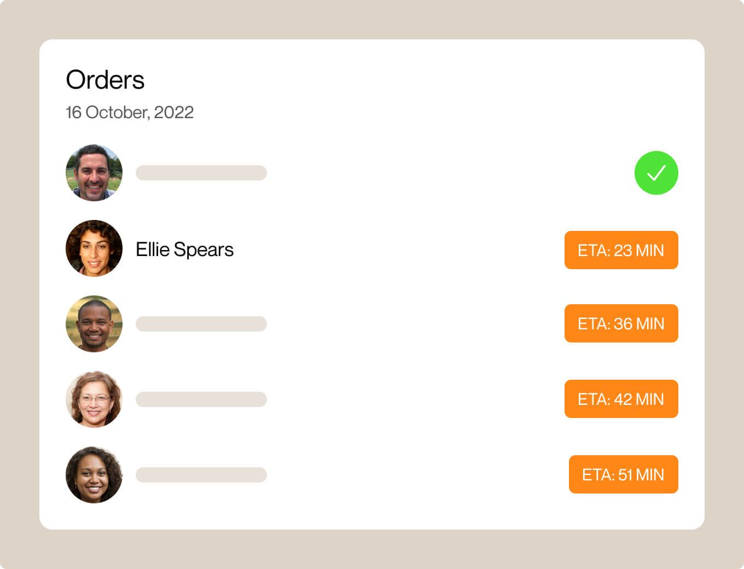This screenshot has height=569, width=744.
Task: Select the placeholder name bar in 42 MIN row
Action: click(x=201, y=399)
